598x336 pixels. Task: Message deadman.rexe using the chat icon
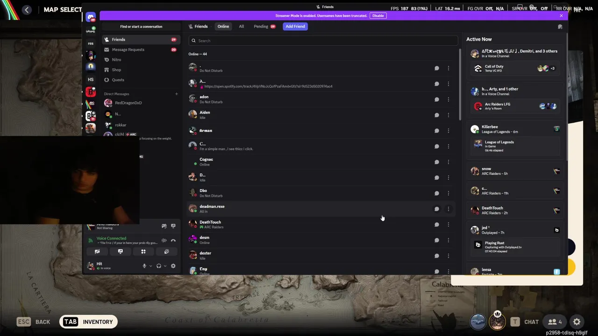[437, 209]
